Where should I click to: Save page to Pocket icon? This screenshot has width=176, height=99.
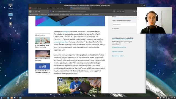click(120, 11)
